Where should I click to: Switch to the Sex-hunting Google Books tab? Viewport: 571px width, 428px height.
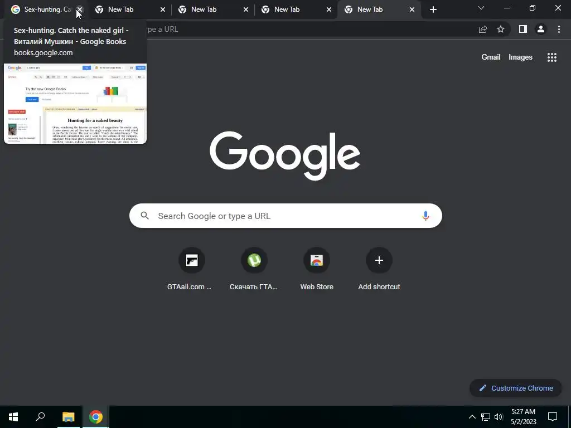click(46, 9)
